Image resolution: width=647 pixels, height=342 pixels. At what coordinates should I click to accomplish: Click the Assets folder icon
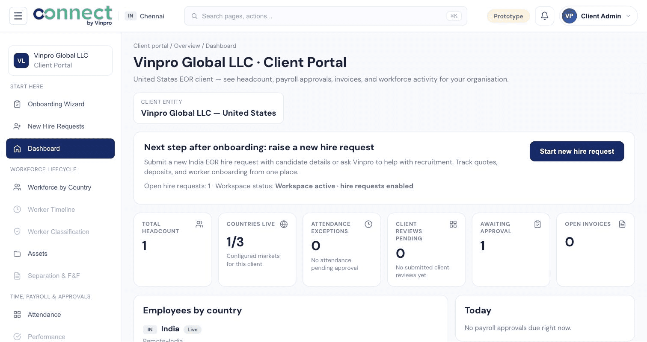click(17, 254)
